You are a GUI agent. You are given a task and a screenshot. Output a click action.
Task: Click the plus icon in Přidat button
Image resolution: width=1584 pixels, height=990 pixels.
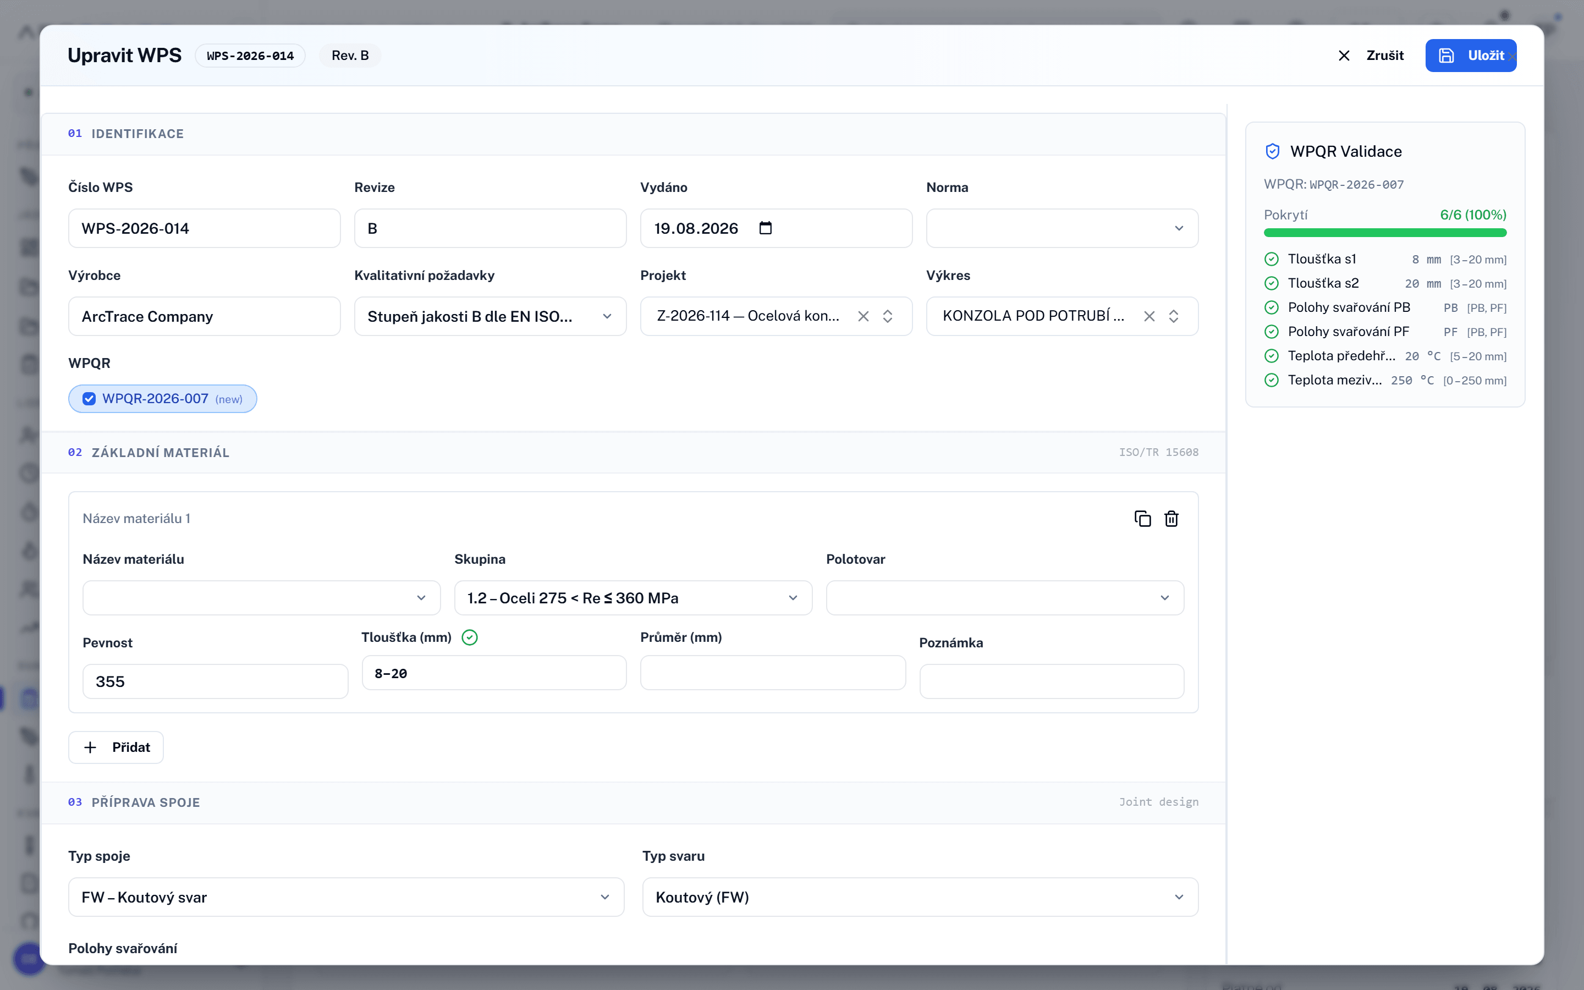click(x=90, y=747)
